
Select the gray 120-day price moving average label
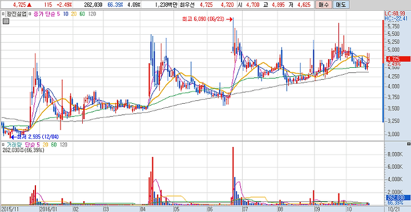92,14
